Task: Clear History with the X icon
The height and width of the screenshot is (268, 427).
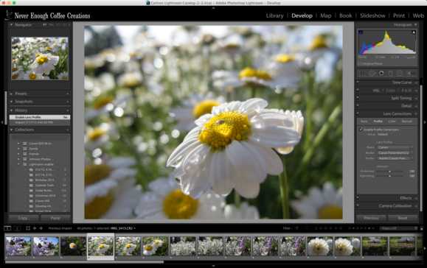Action: click(x=68, y=110)
